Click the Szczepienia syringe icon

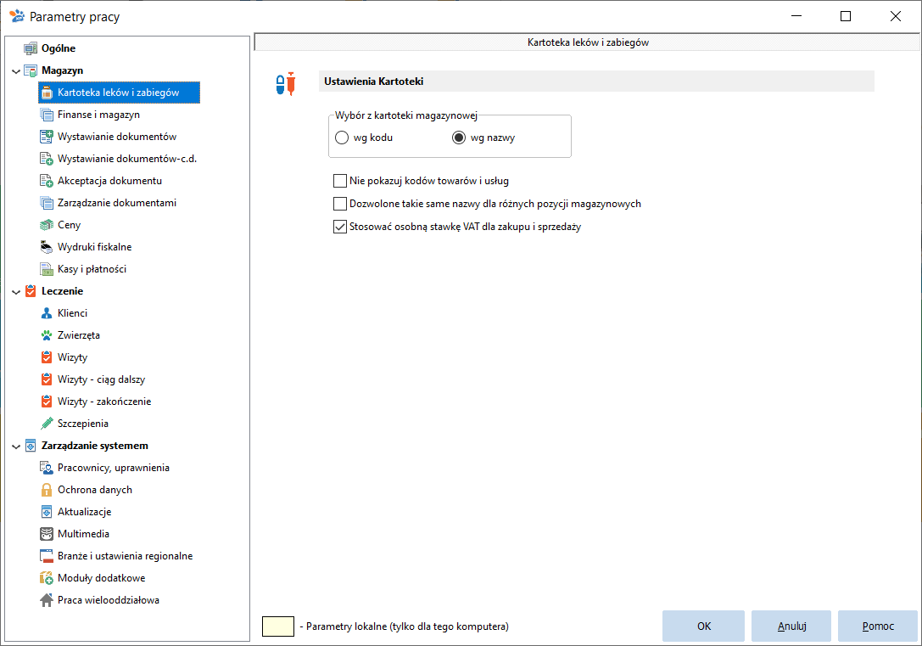pyautogui.click(x=47, y=424)
